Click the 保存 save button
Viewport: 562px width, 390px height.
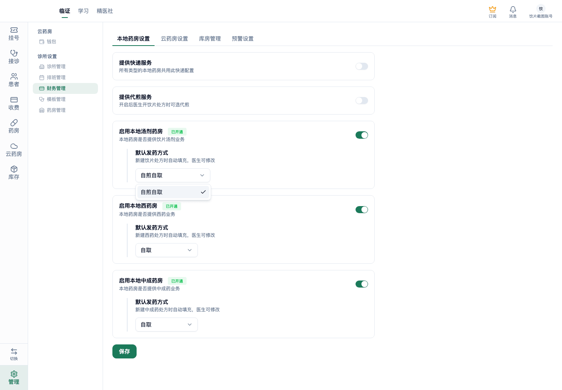pos(124,351)
